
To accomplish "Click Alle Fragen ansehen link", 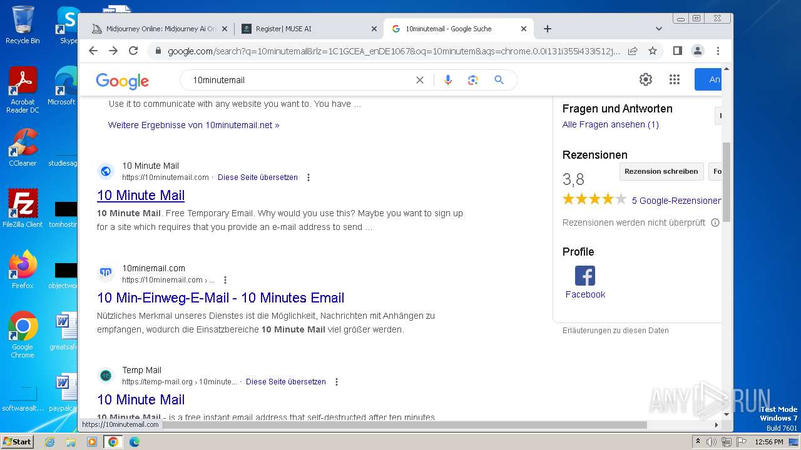I will click(x=611, y=124).
